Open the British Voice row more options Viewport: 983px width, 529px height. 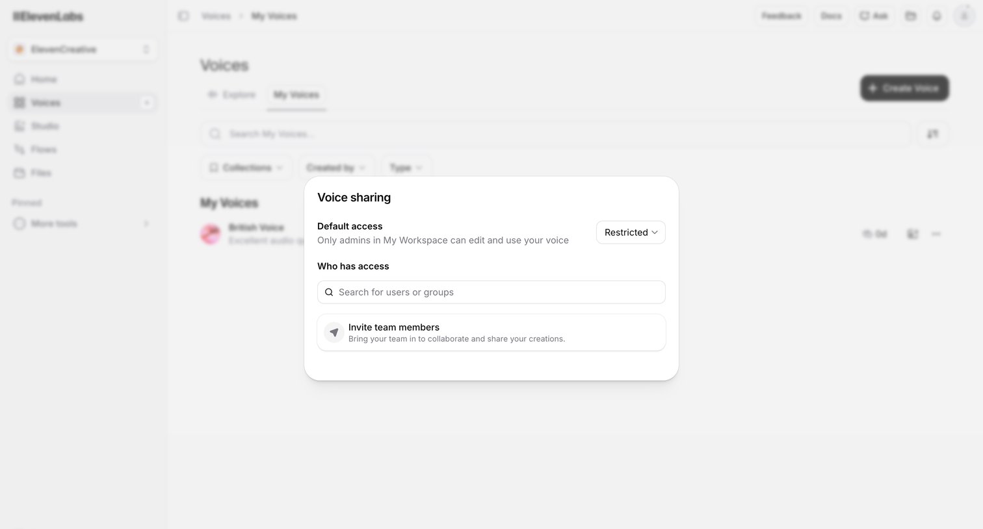(936, 234)
